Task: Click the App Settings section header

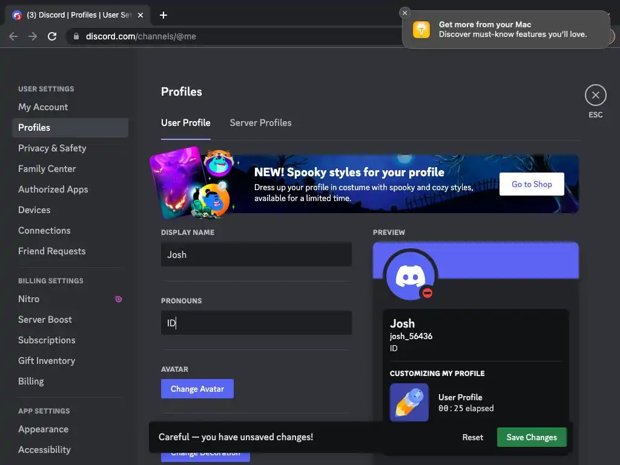Action: tap(44, 411)
